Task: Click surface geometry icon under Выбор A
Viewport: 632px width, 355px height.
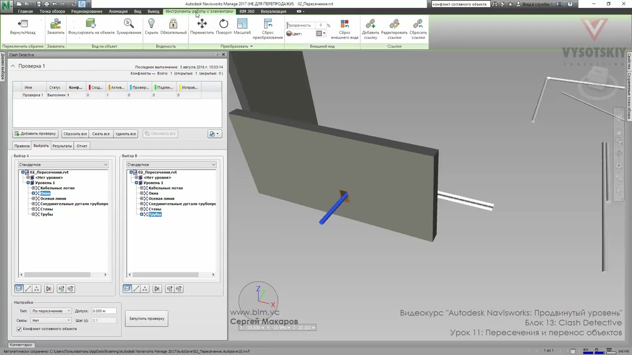Action: tap(19, 288)
